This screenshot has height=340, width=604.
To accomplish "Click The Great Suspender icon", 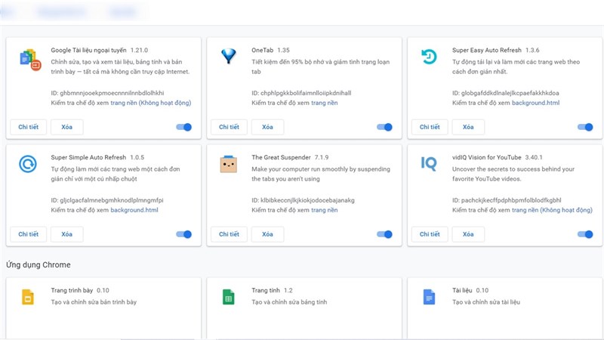I will [229, 164].
